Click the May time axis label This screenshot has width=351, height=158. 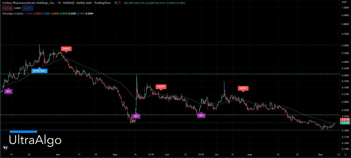[x=115, y=155]
